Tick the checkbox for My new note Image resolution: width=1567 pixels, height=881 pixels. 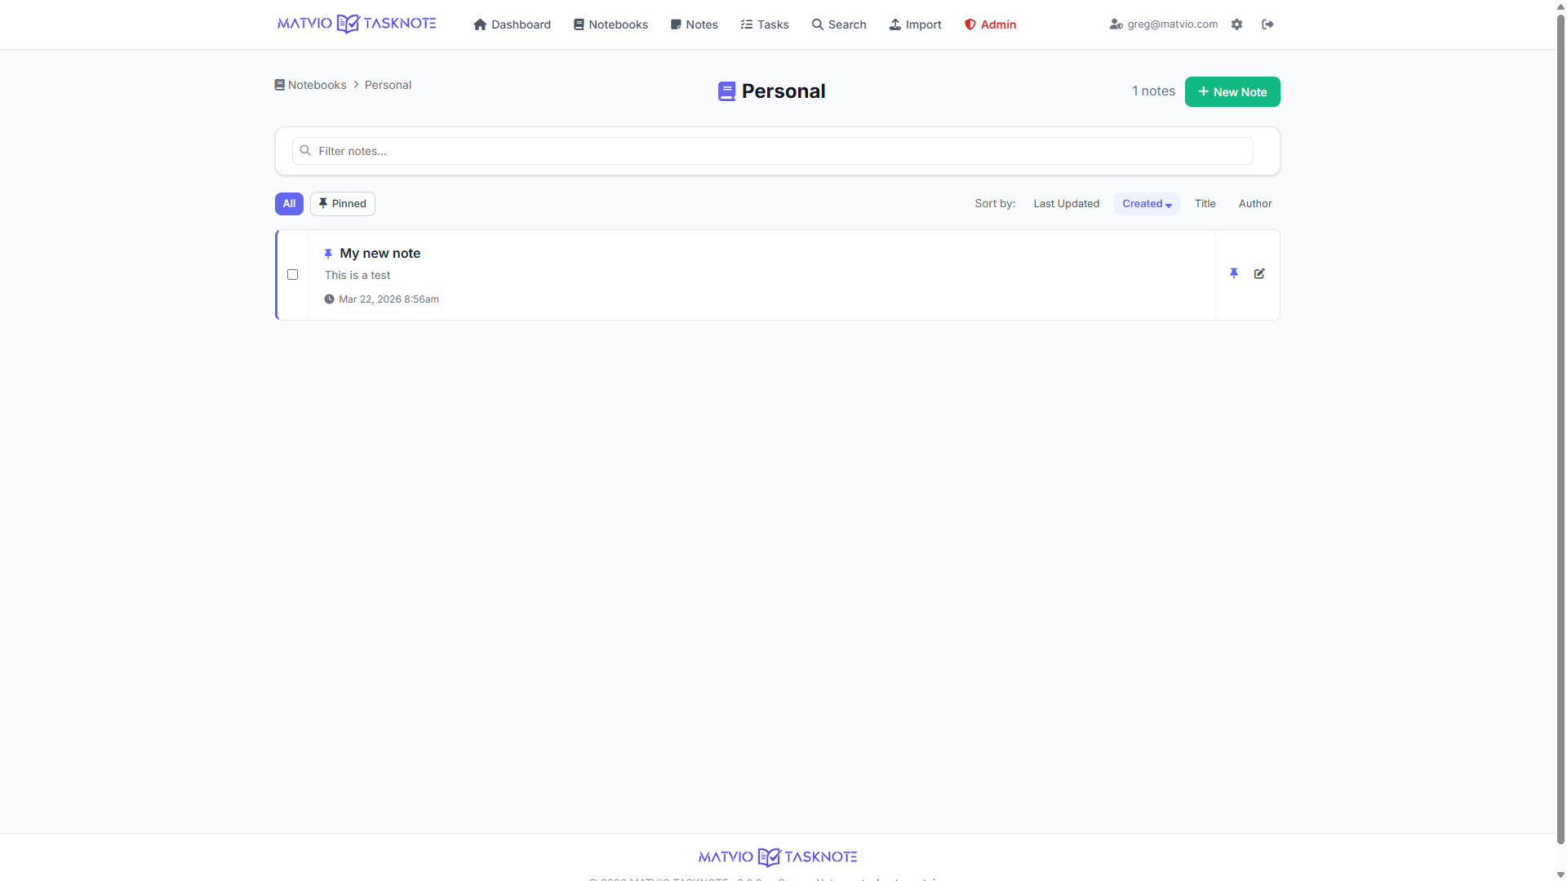(x=293, y=275)
